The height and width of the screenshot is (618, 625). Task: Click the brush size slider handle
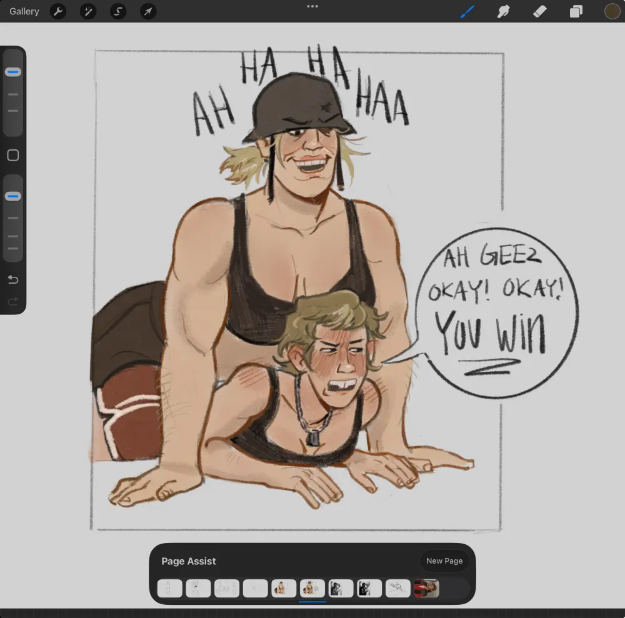(13, 72)
